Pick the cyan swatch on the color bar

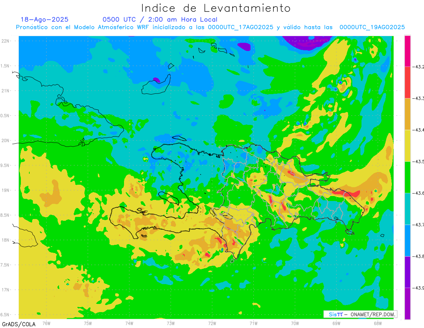[x=407, y=209]
